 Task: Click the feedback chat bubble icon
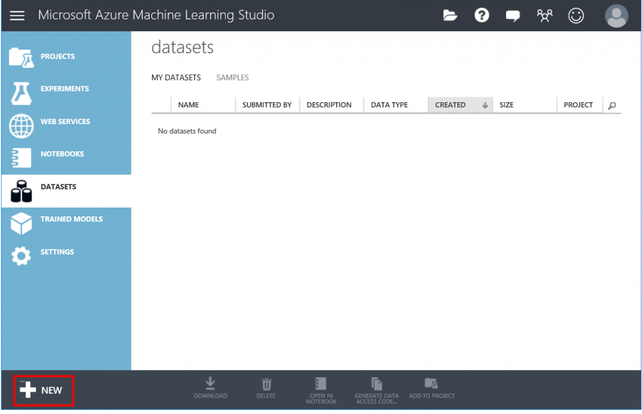[x=513, y=16]
